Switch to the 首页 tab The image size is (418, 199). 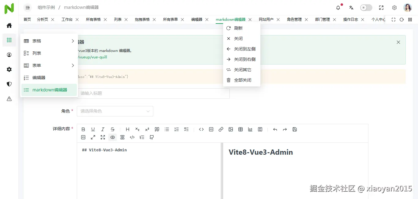coord(27,19)
